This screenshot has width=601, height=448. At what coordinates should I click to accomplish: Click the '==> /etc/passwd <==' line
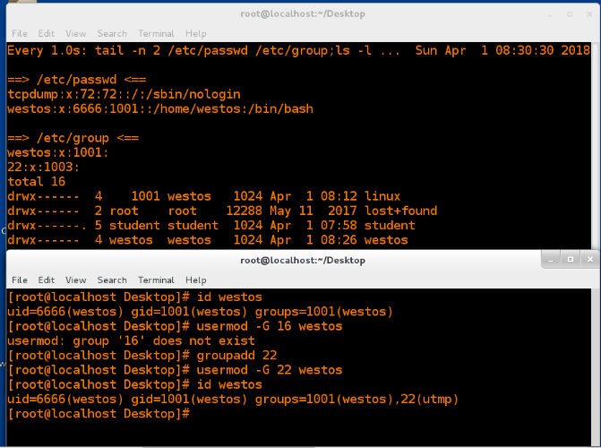77,80
